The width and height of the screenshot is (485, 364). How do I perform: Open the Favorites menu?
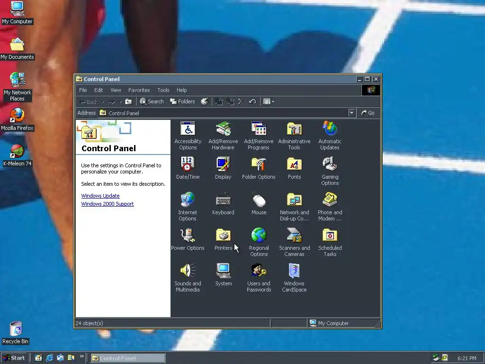click(139, 90)
